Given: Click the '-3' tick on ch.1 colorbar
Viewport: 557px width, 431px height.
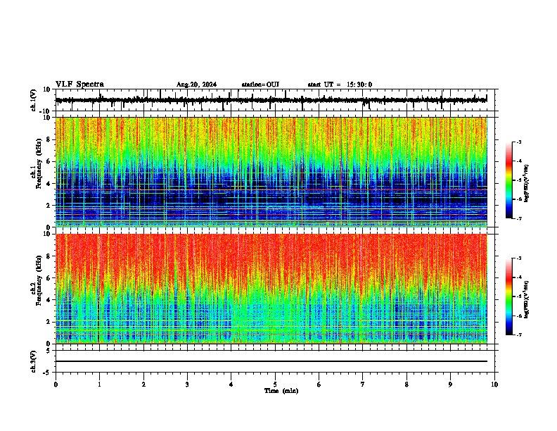Looking at the screenshot, I should coord(518,142).
